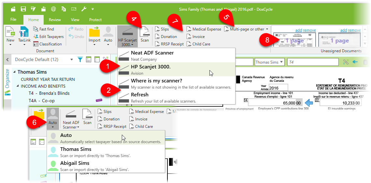Click the add link above the first unassigned thumbnail
The height and width of the screenshot is (183, 371).
(x=299, y=30)
